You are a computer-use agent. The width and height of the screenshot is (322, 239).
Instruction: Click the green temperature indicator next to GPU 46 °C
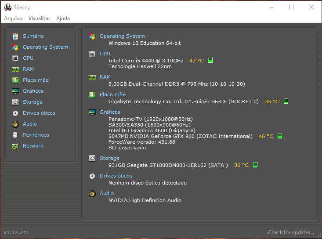point(280,136)
